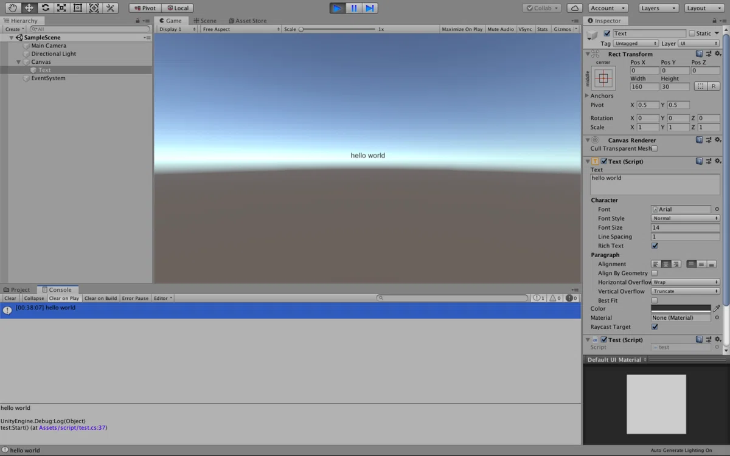Image resolution: width=730 pixels, height=456 pixels.
Task: Switch to the Asset Store tab
Action: click(248, 21)
